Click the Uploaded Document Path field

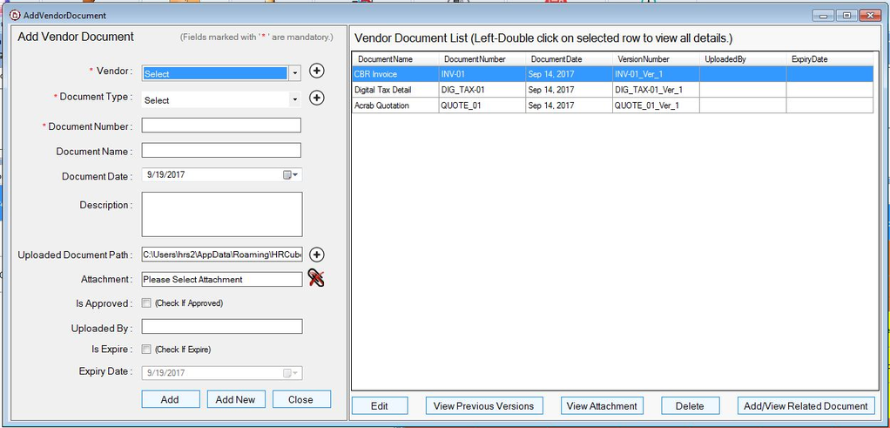pyautogui.click(x=222, y=255)
